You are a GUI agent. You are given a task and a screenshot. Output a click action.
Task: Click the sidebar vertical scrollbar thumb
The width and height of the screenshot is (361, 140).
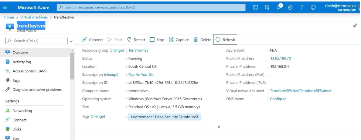pos(72,66)
